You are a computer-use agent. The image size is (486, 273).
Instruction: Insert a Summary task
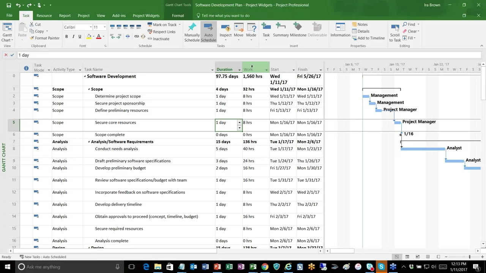[x=281, y=30]
